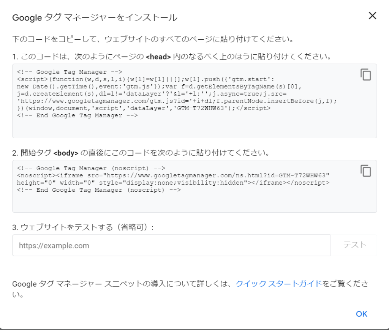Click the '<!-- Google Tag Manager -->' comment line
The image size is (389, 330).
[x=69, y=71]
